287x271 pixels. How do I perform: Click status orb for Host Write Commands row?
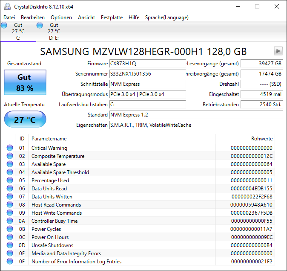(10, 213)
